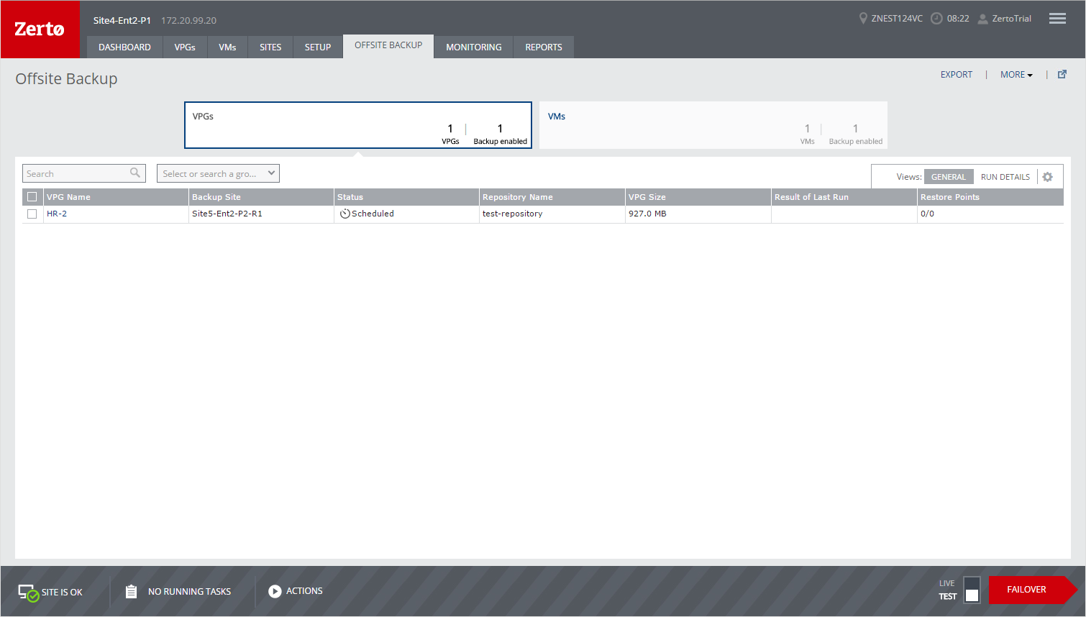Open the column settings gear icon
This screenshot has width=1086, height=617.
[x=1047, y=177]
